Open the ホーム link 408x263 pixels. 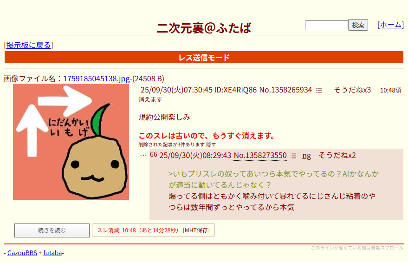click(x=390, y=25)
